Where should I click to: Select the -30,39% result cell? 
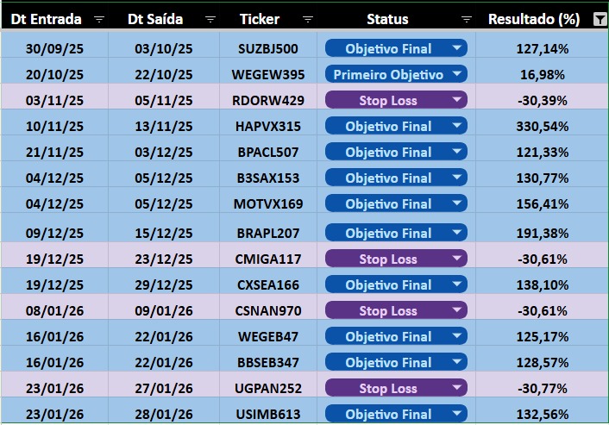pos(543,101)
